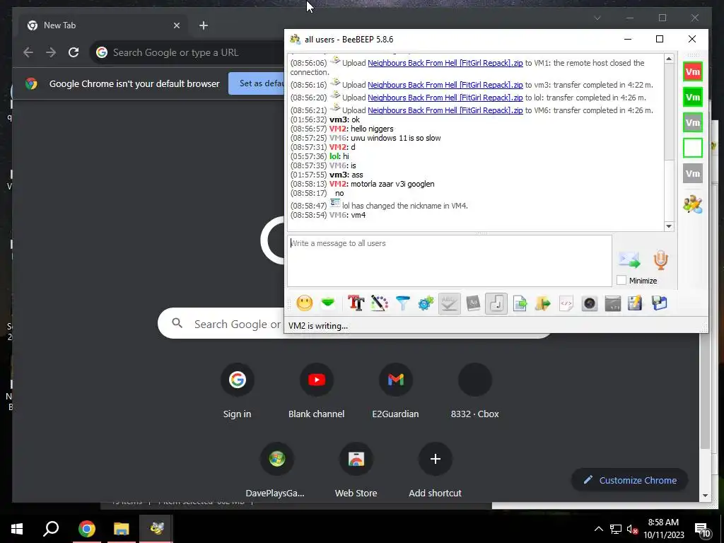
Task: Open zip link sent to vm3
Action: tap(445, 85)
